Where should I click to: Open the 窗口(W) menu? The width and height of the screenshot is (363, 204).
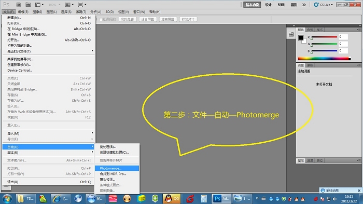click(139, 12)
